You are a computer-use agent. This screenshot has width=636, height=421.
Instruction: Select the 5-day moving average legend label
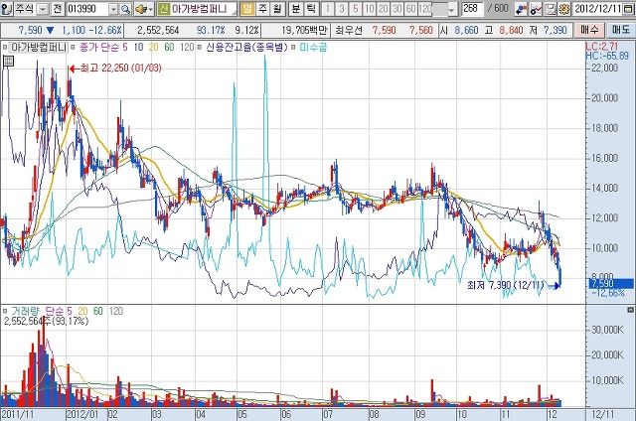click(x=125, y=48)
